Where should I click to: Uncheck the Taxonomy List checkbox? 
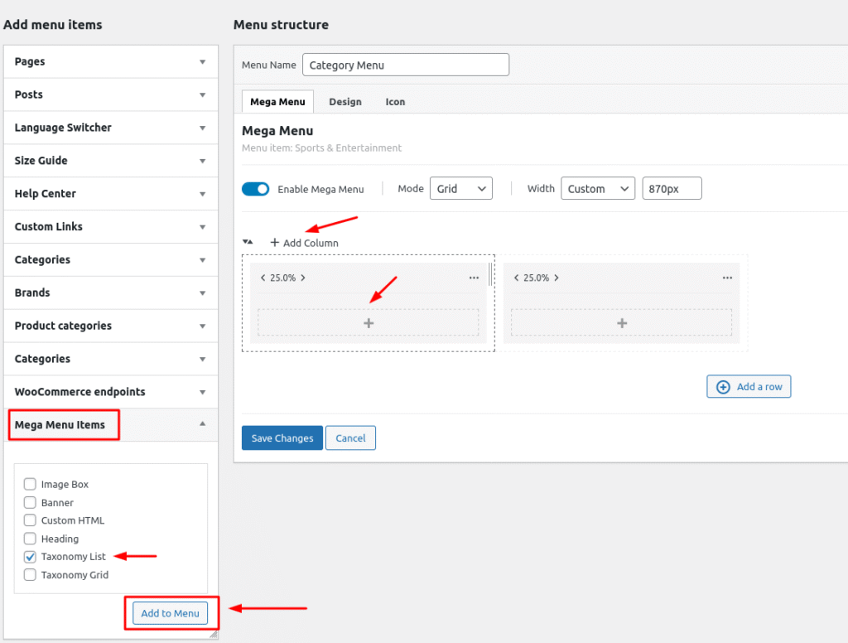[x=31, y=557]
